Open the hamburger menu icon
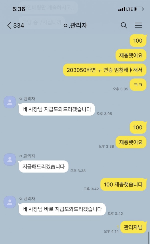 click(138, 25)
